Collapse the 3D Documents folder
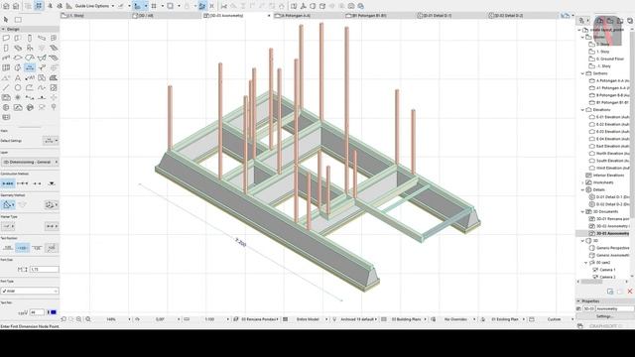 tap(582, 211)
